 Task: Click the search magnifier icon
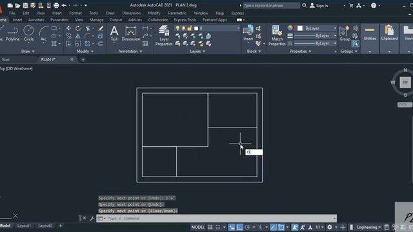(x=304, y=5)
